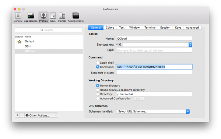The height and width of the screenshot is (139, 221).
Task: Select Advanced Configuration radio option
Action: [98, 98]
